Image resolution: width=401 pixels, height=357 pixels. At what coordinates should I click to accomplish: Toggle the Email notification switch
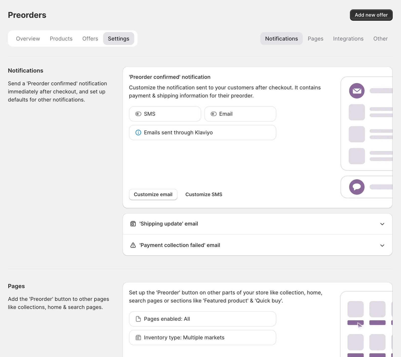(x=214, y=114)
